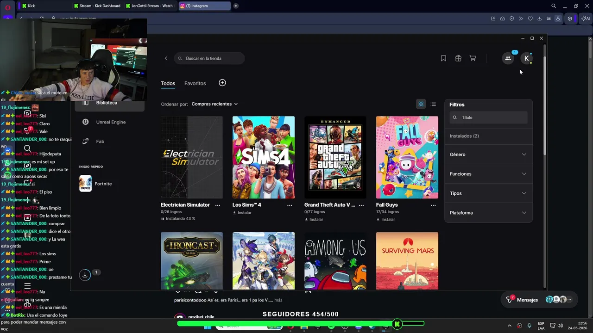Click Opera tab search magnifier
Screen dimensions: 593x333
pos(554,6)
